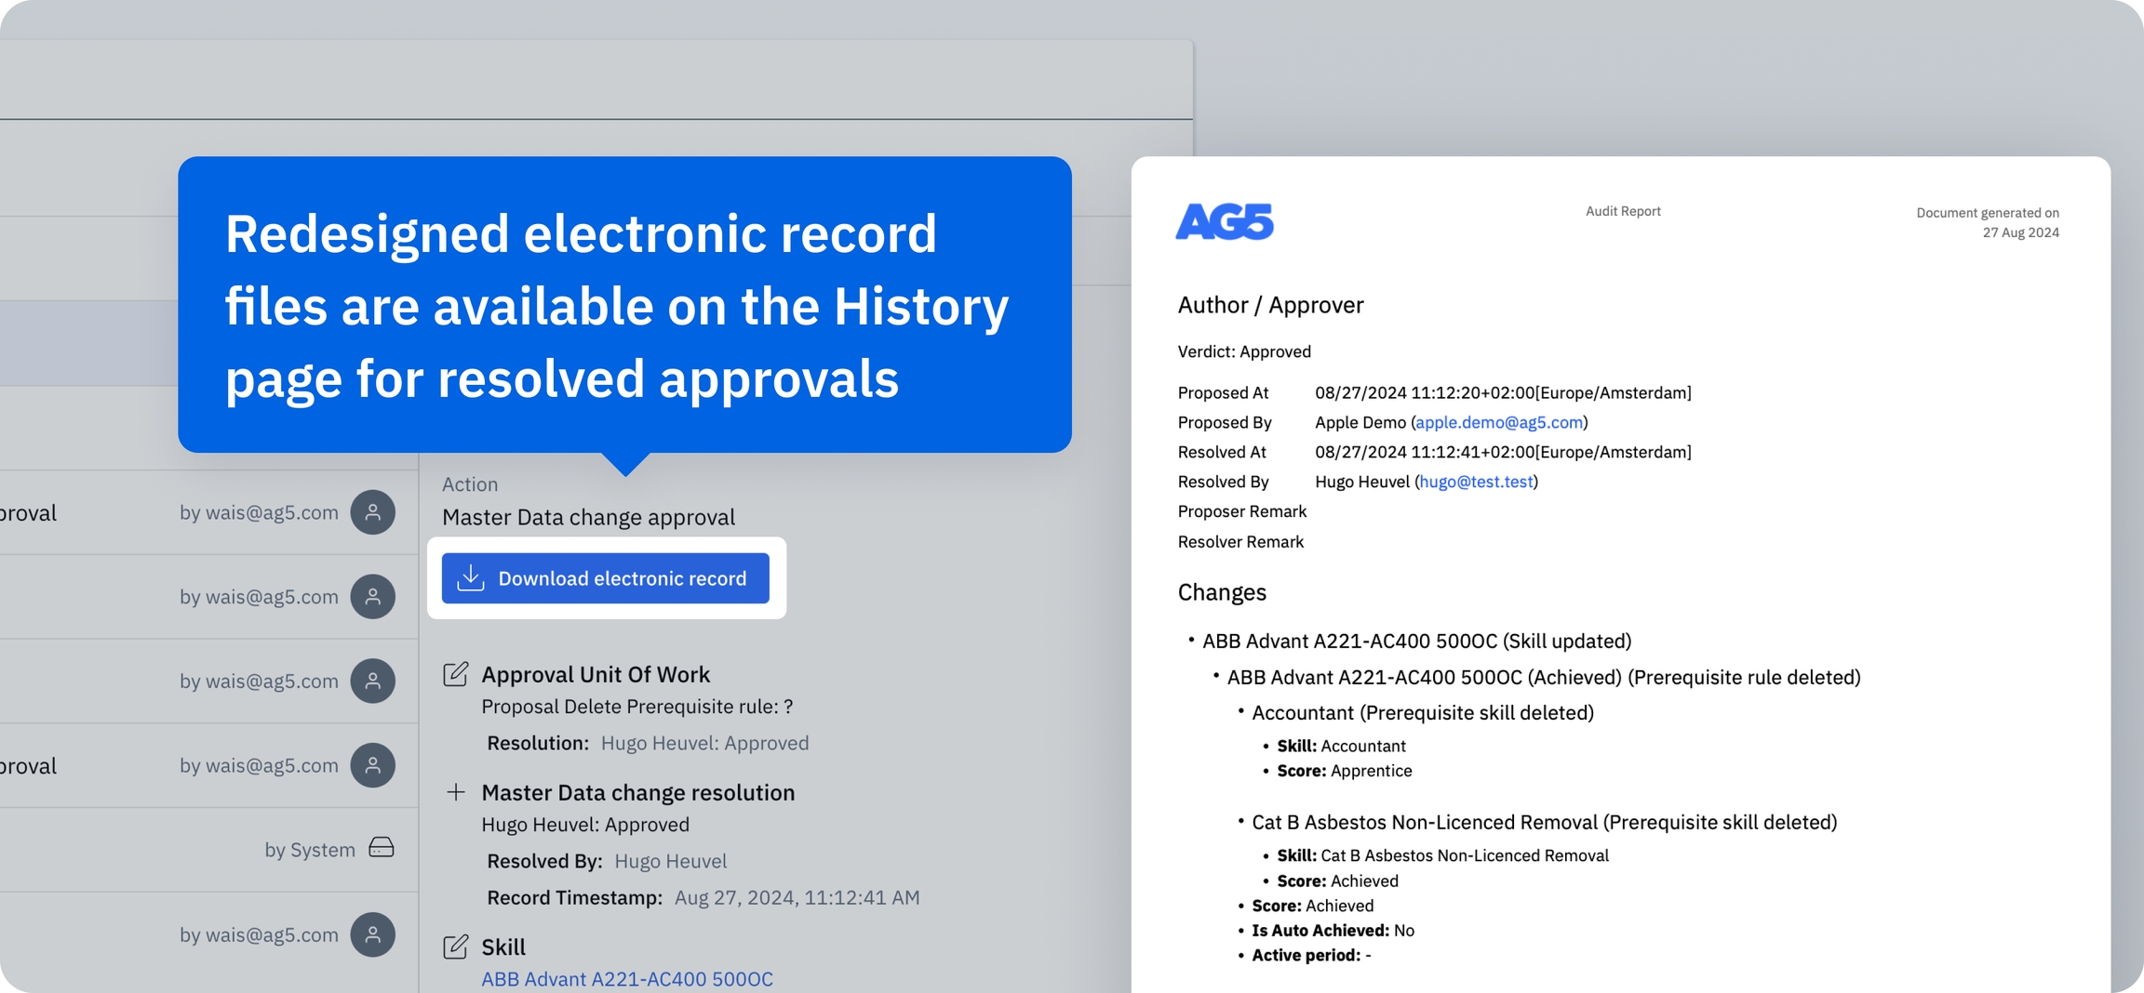Expand Master Data change resolution via plus icon
This screenshot has width=2144, height=993.
click(455, 792)
